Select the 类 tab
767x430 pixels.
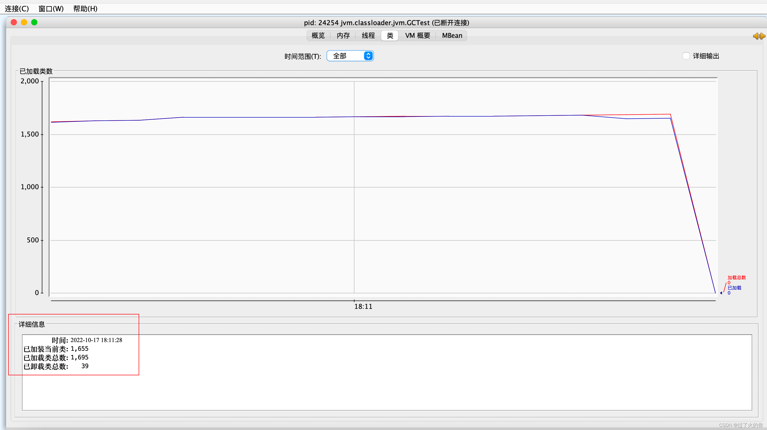point(390,36)
